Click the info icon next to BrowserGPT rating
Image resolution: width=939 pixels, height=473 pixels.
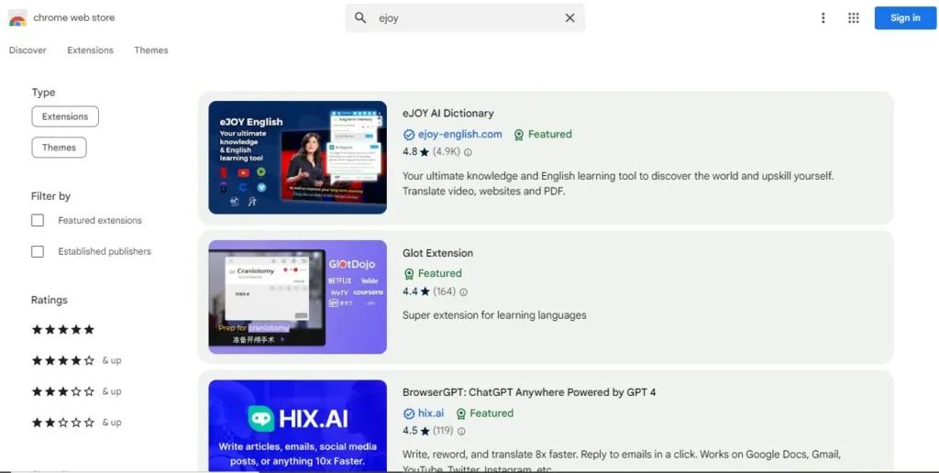(461, 431)
